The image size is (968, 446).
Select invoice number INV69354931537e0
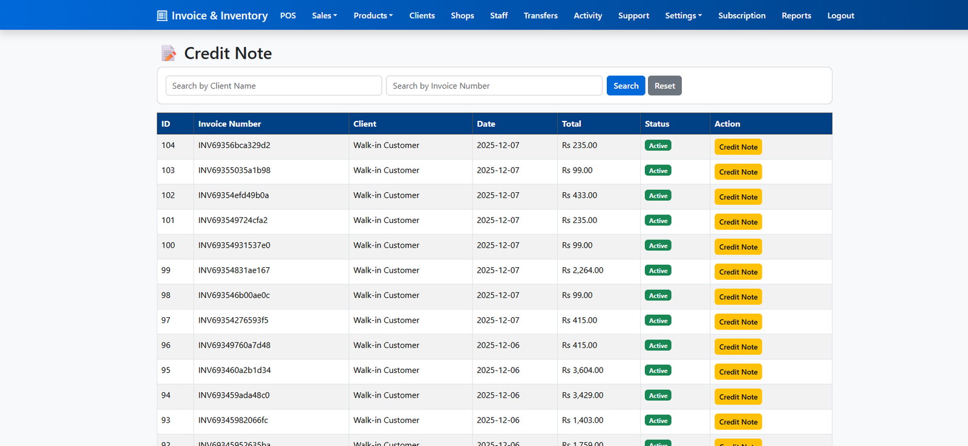point(234,245)
